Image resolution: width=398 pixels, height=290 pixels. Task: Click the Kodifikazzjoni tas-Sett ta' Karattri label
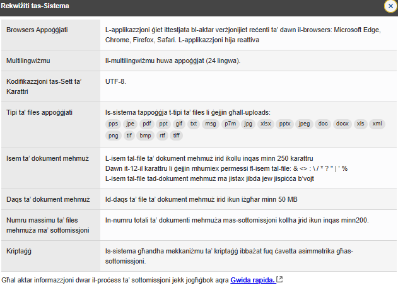(x=44, y=86)
